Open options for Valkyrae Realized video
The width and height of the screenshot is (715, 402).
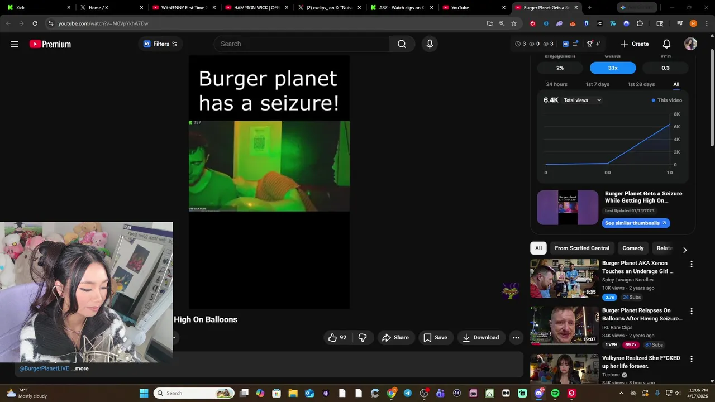click(x=692, y=359)
